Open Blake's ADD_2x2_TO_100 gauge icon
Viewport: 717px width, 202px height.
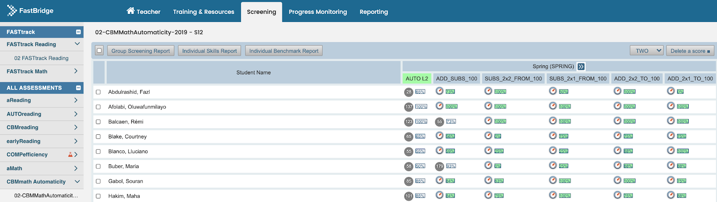tap(618, 135)
